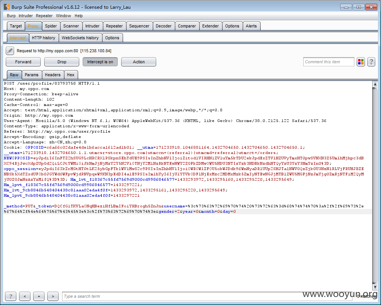Open the Window menu
The width and height of the screenshot is (381, 305).
tap(63, 16)
